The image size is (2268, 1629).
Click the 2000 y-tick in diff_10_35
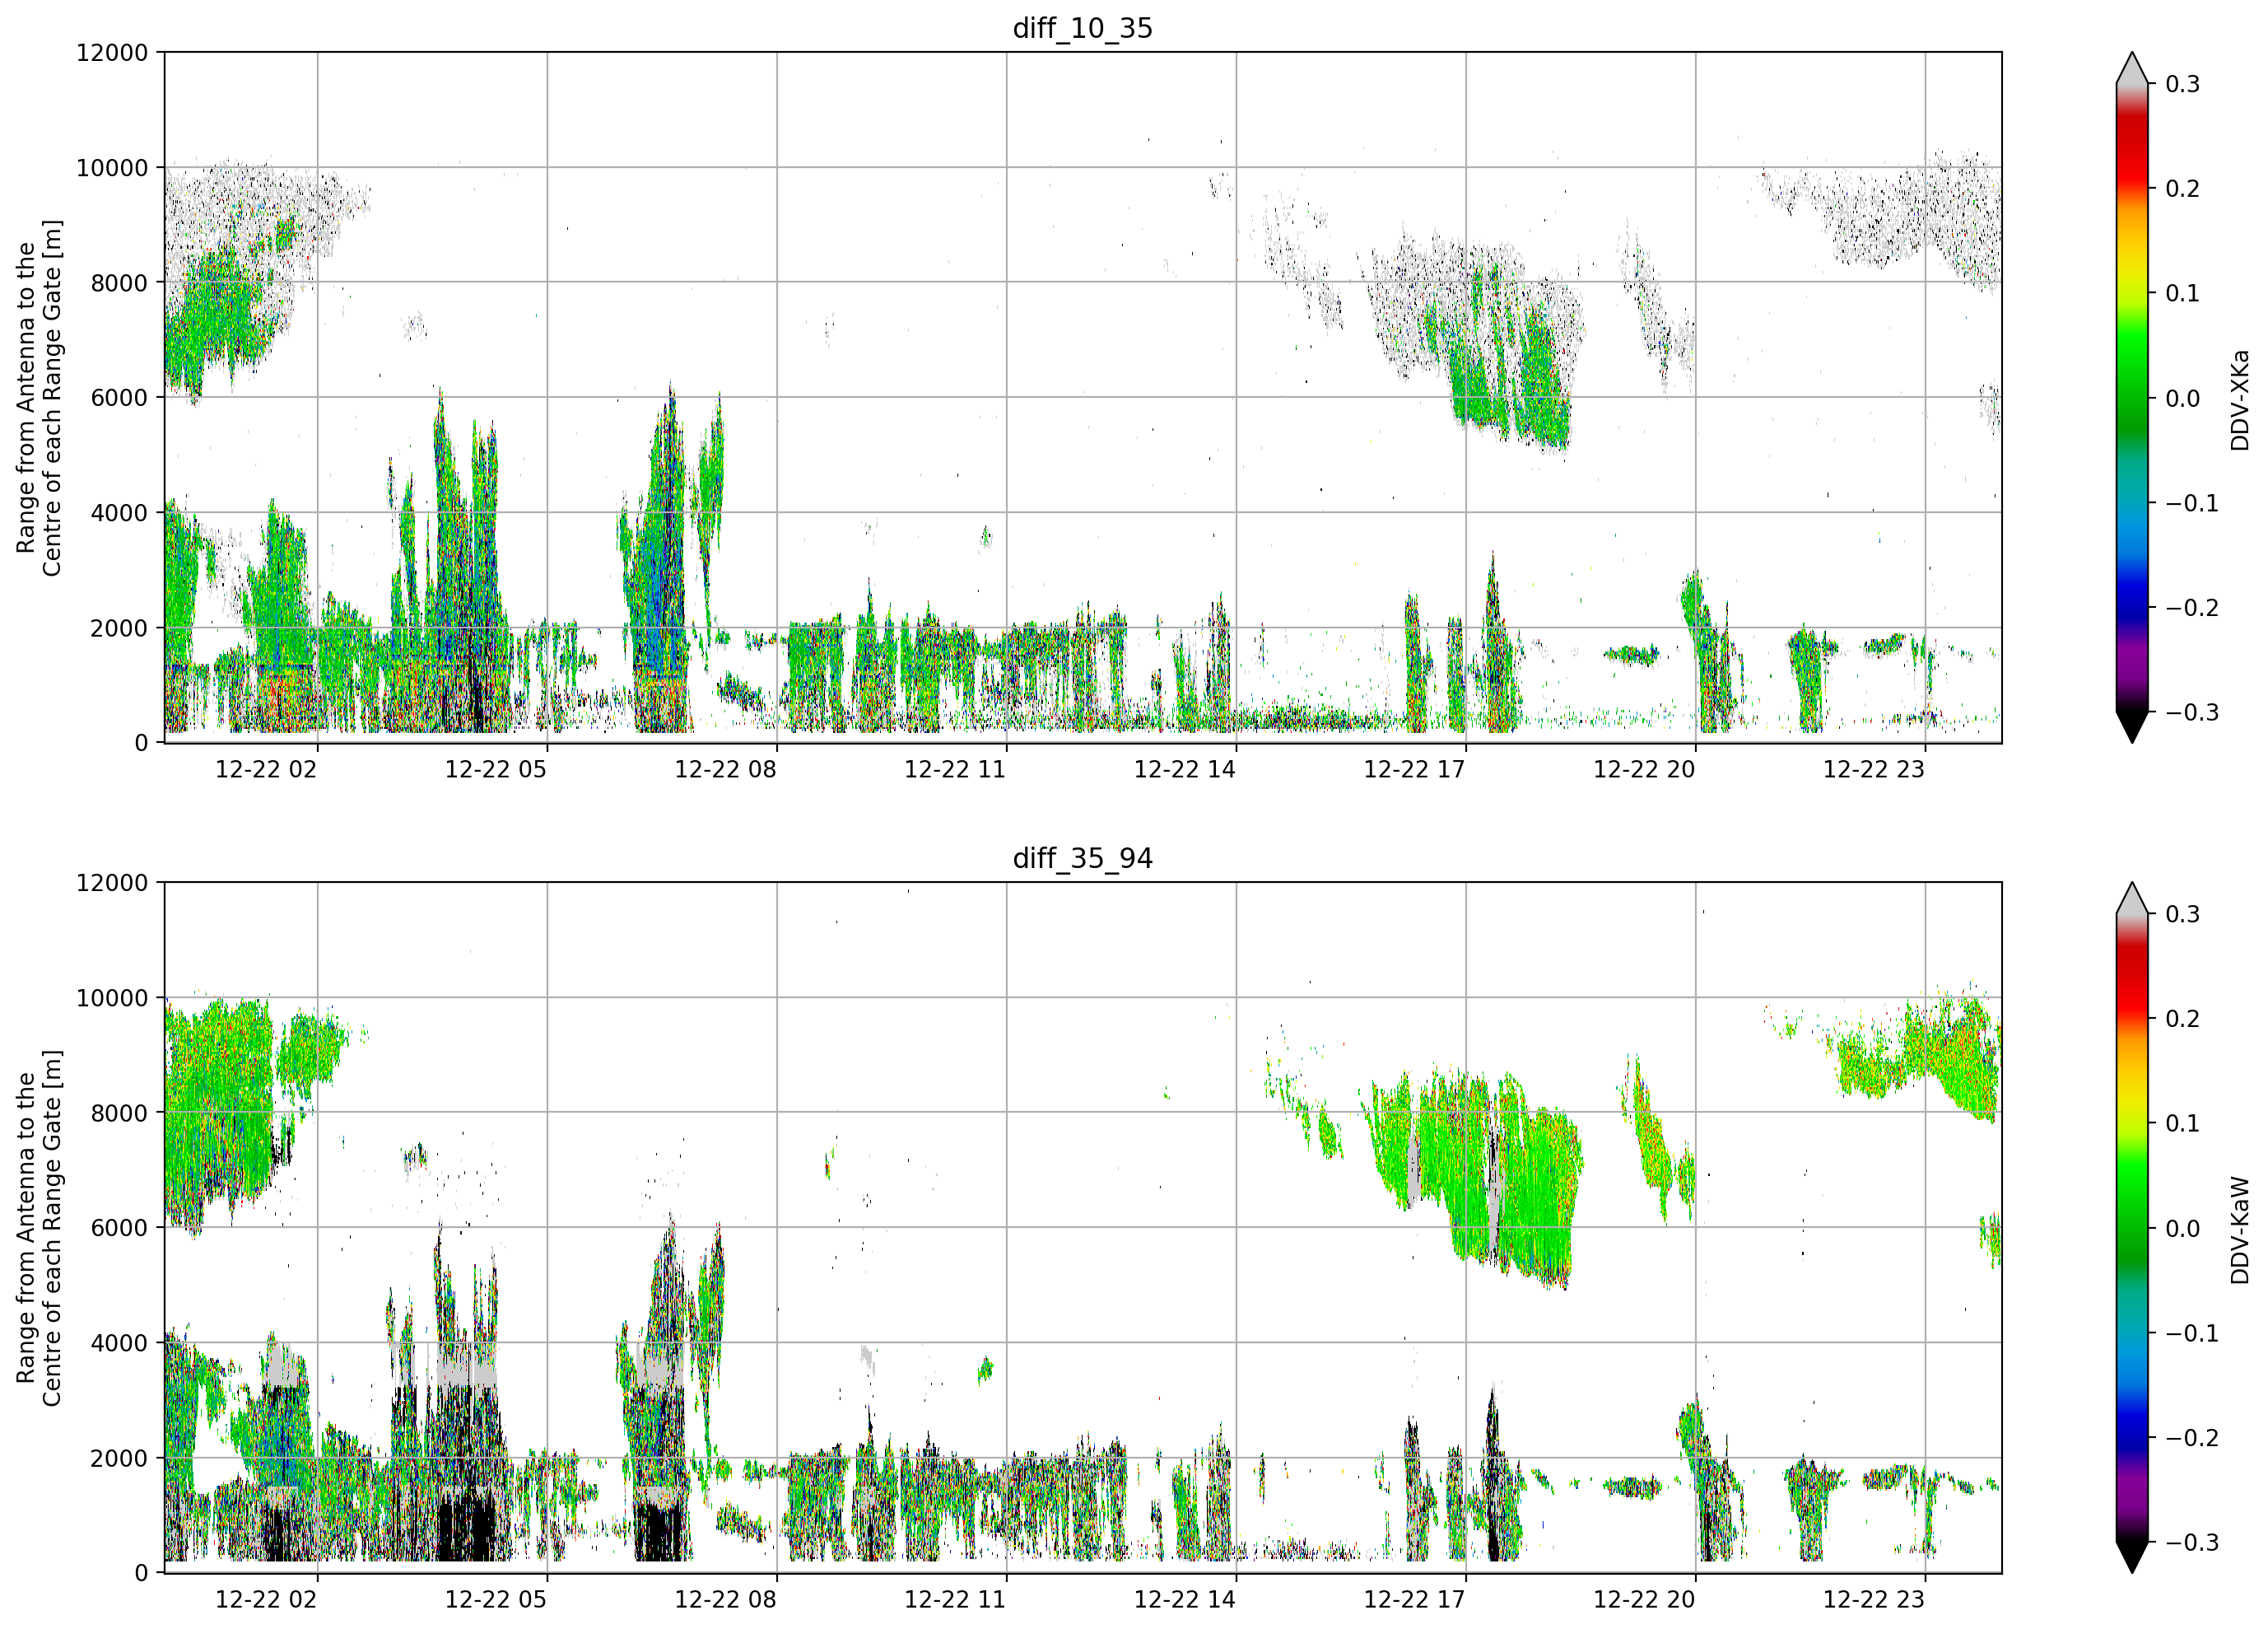[119, 628]
